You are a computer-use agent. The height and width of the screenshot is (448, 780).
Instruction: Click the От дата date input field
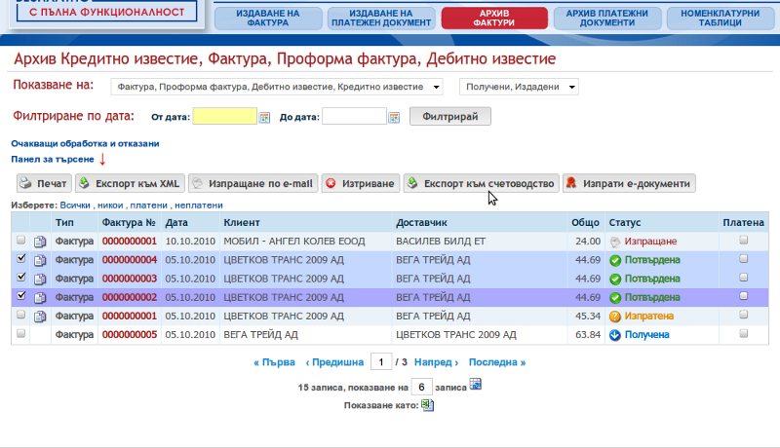(x=224, y=117)
